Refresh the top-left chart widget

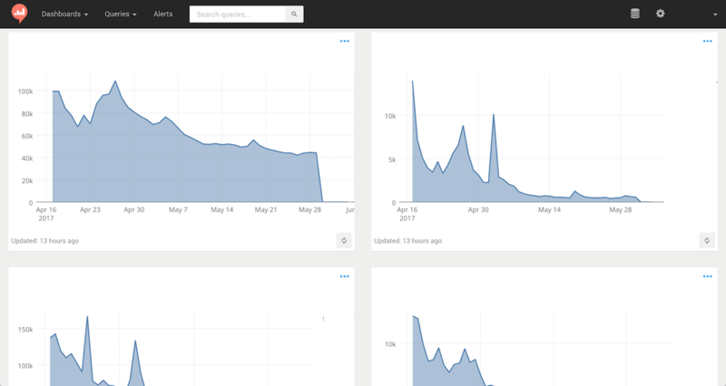tap(344, 240)
